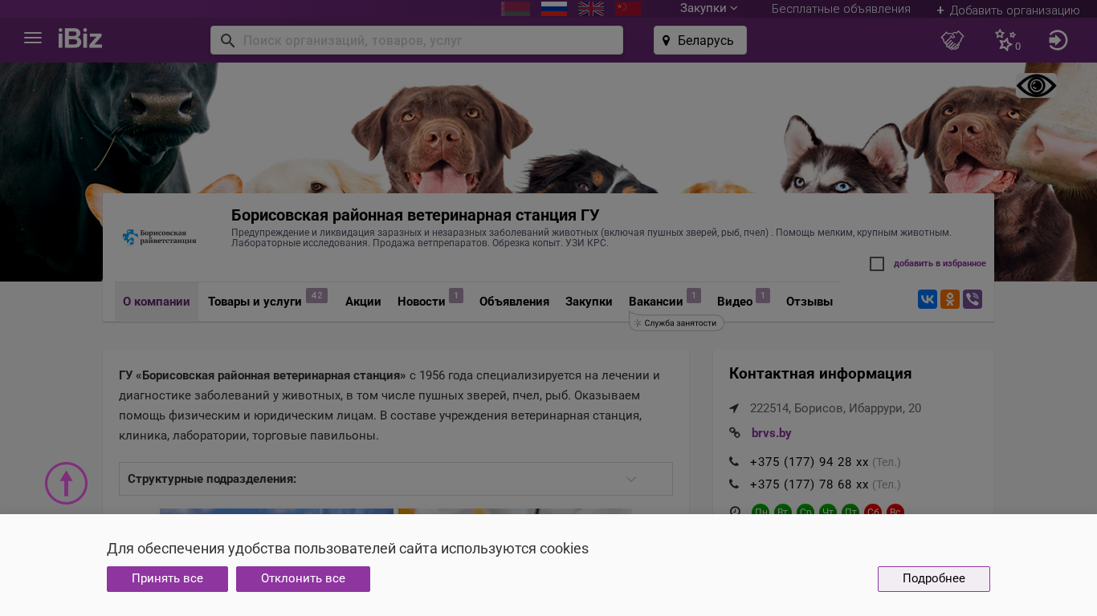Click the Контактная информация heading
The height and width of the screenshot is (616, 1097).
[820, 374]
